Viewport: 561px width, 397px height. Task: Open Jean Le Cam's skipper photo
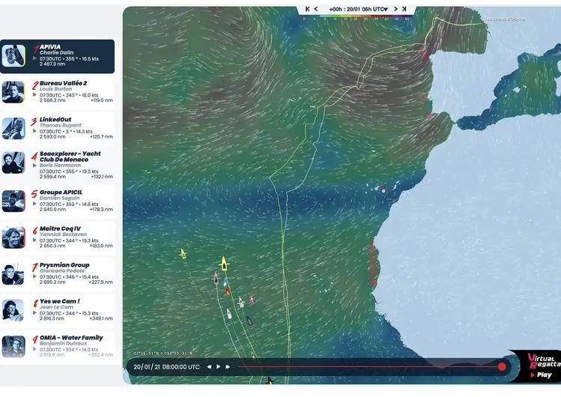pos(13,310)
